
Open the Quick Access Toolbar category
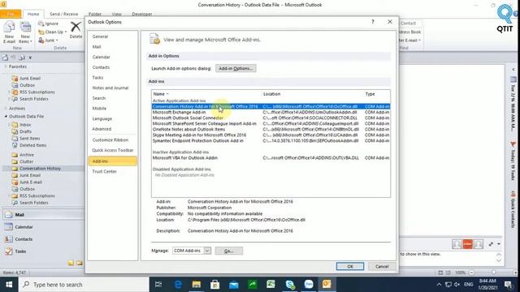coord(113,150)
